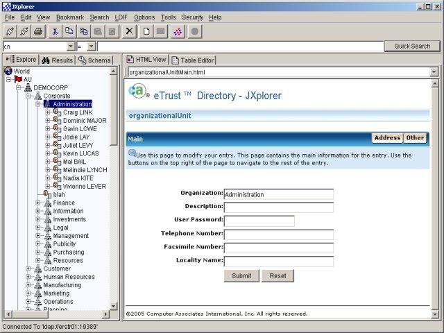The image size is (444, 333).
Task: Switch to the Schema tab
Action: [95, 60]
